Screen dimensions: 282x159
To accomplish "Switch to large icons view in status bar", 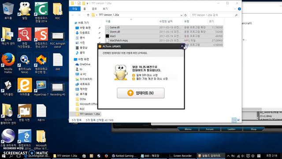I will pyautogui.click(x=239, y=120).
